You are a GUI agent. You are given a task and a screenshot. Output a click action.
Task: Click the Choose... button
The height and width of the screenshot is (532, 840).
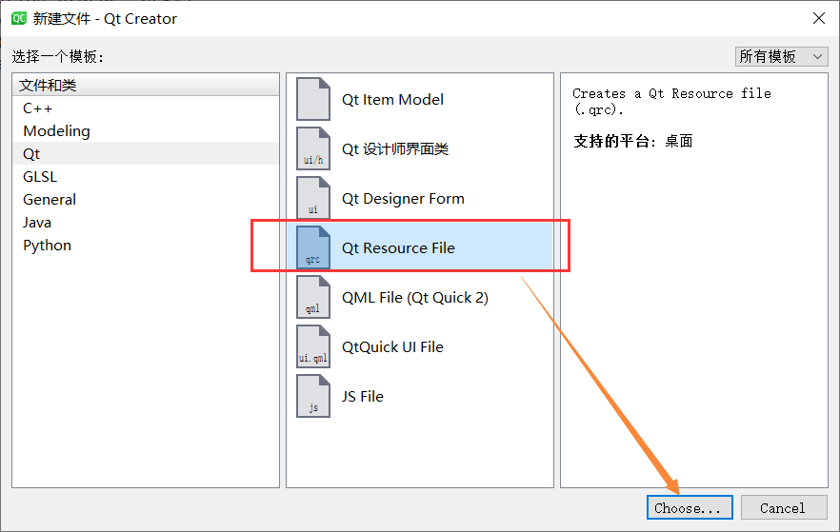tap(690, 508)
